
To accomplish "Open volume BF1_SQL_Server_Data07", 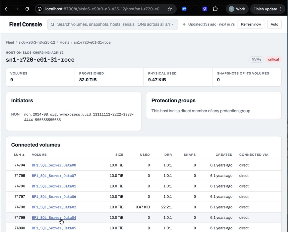I will coord(54,175).
